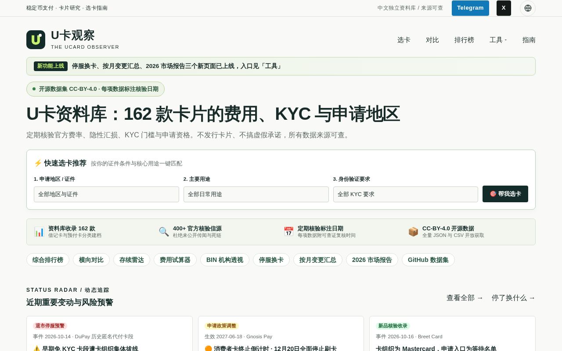Click the 查看全部 → link

coord(465,298)
